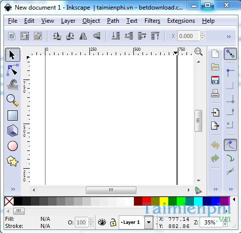Open the File menu
The width and height of the screenshot is (241, 233).
(13, 21)
